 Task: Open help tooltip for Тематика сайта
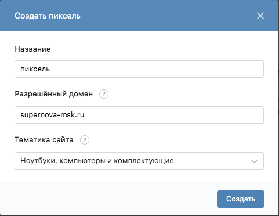pos(85,140)
